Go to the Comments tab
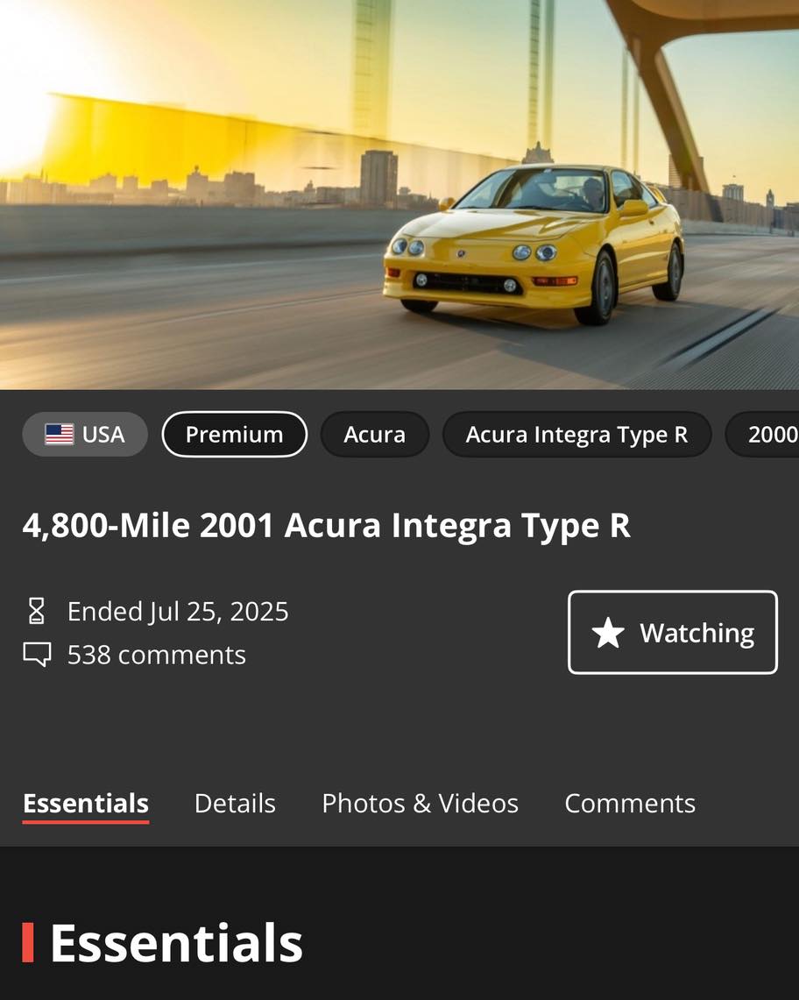Image resolution: width=799 pixels, height=1000 pixels. click(x=630, y=804)
